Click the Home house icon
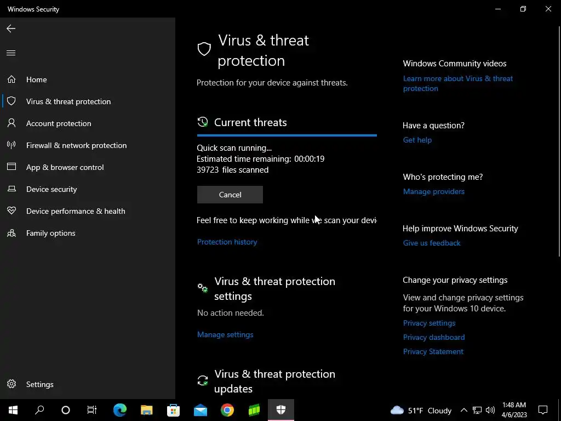 12,79
